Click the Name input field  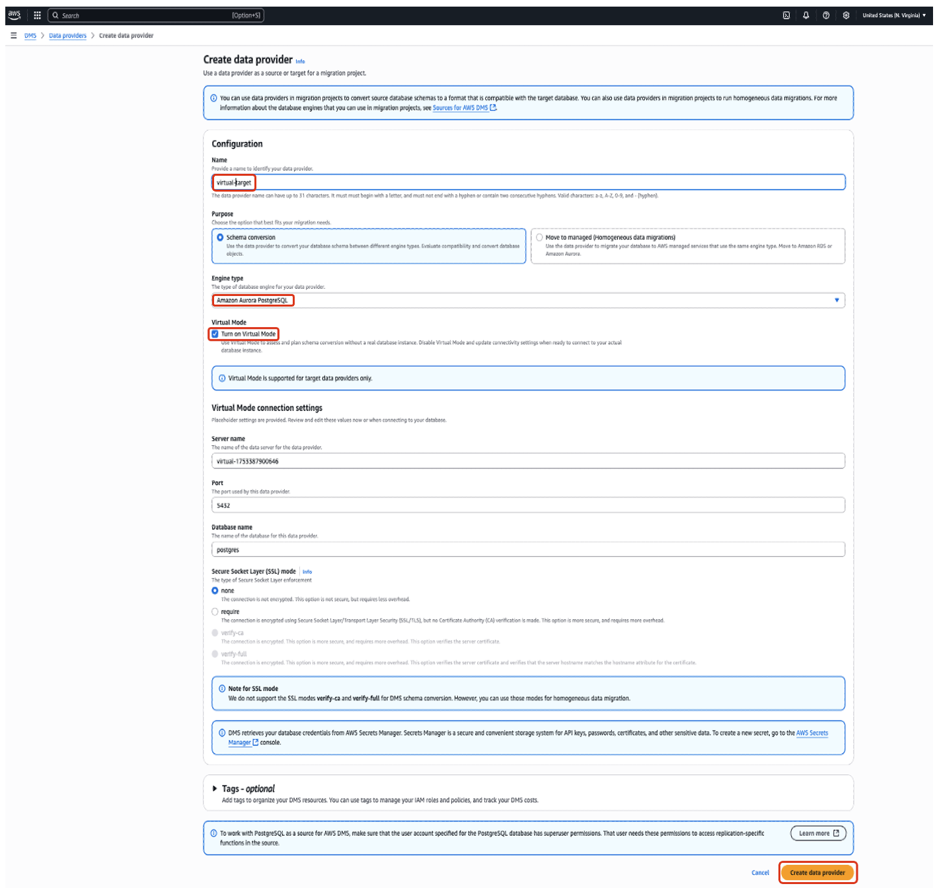(529, 182)
